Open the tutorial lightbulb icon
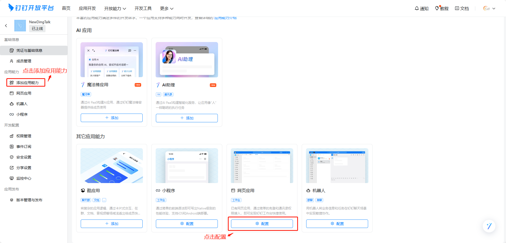The image size is (506, 243). [437, 8]
